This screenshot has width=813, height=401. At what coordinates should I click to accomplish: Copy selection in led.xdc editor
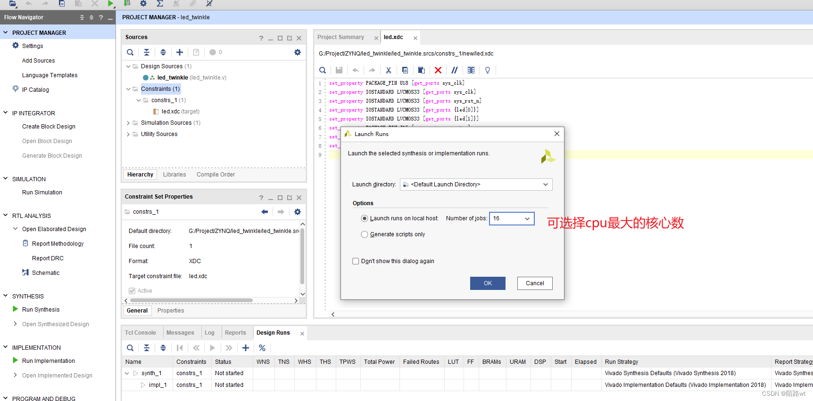pyautogui.click(x=405, y=70)
